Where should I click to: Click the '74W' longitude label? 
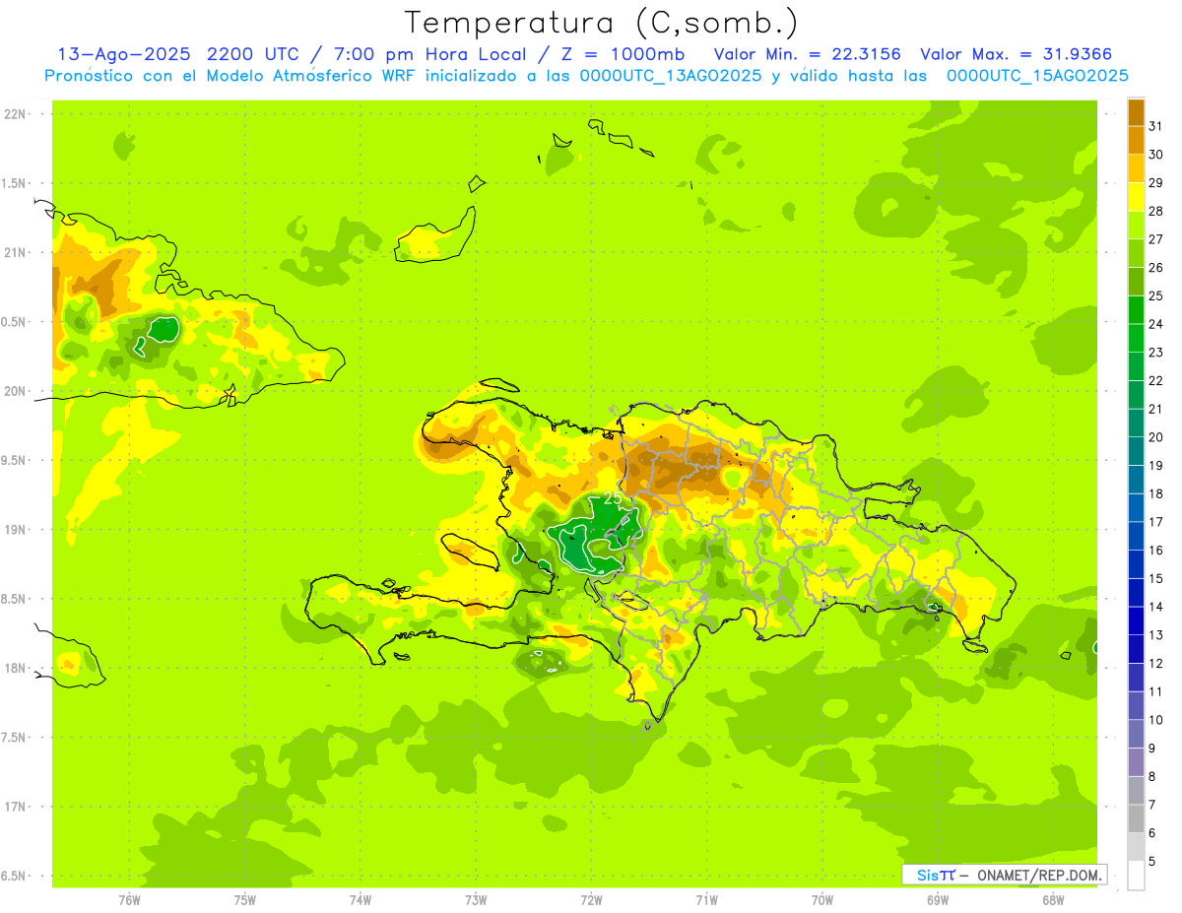(361, 900)
